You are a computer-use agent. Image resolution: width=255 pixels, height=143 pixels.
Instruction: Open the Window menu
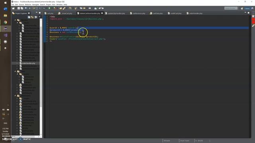[x=59, y=5]
